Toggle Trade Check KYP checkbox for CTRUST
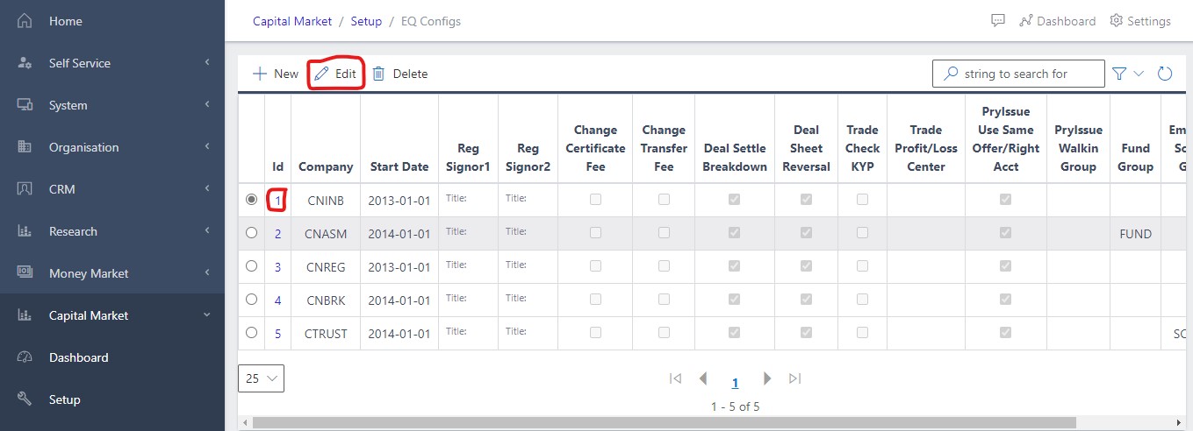1193x431 pixels. [x=862, y=333]
